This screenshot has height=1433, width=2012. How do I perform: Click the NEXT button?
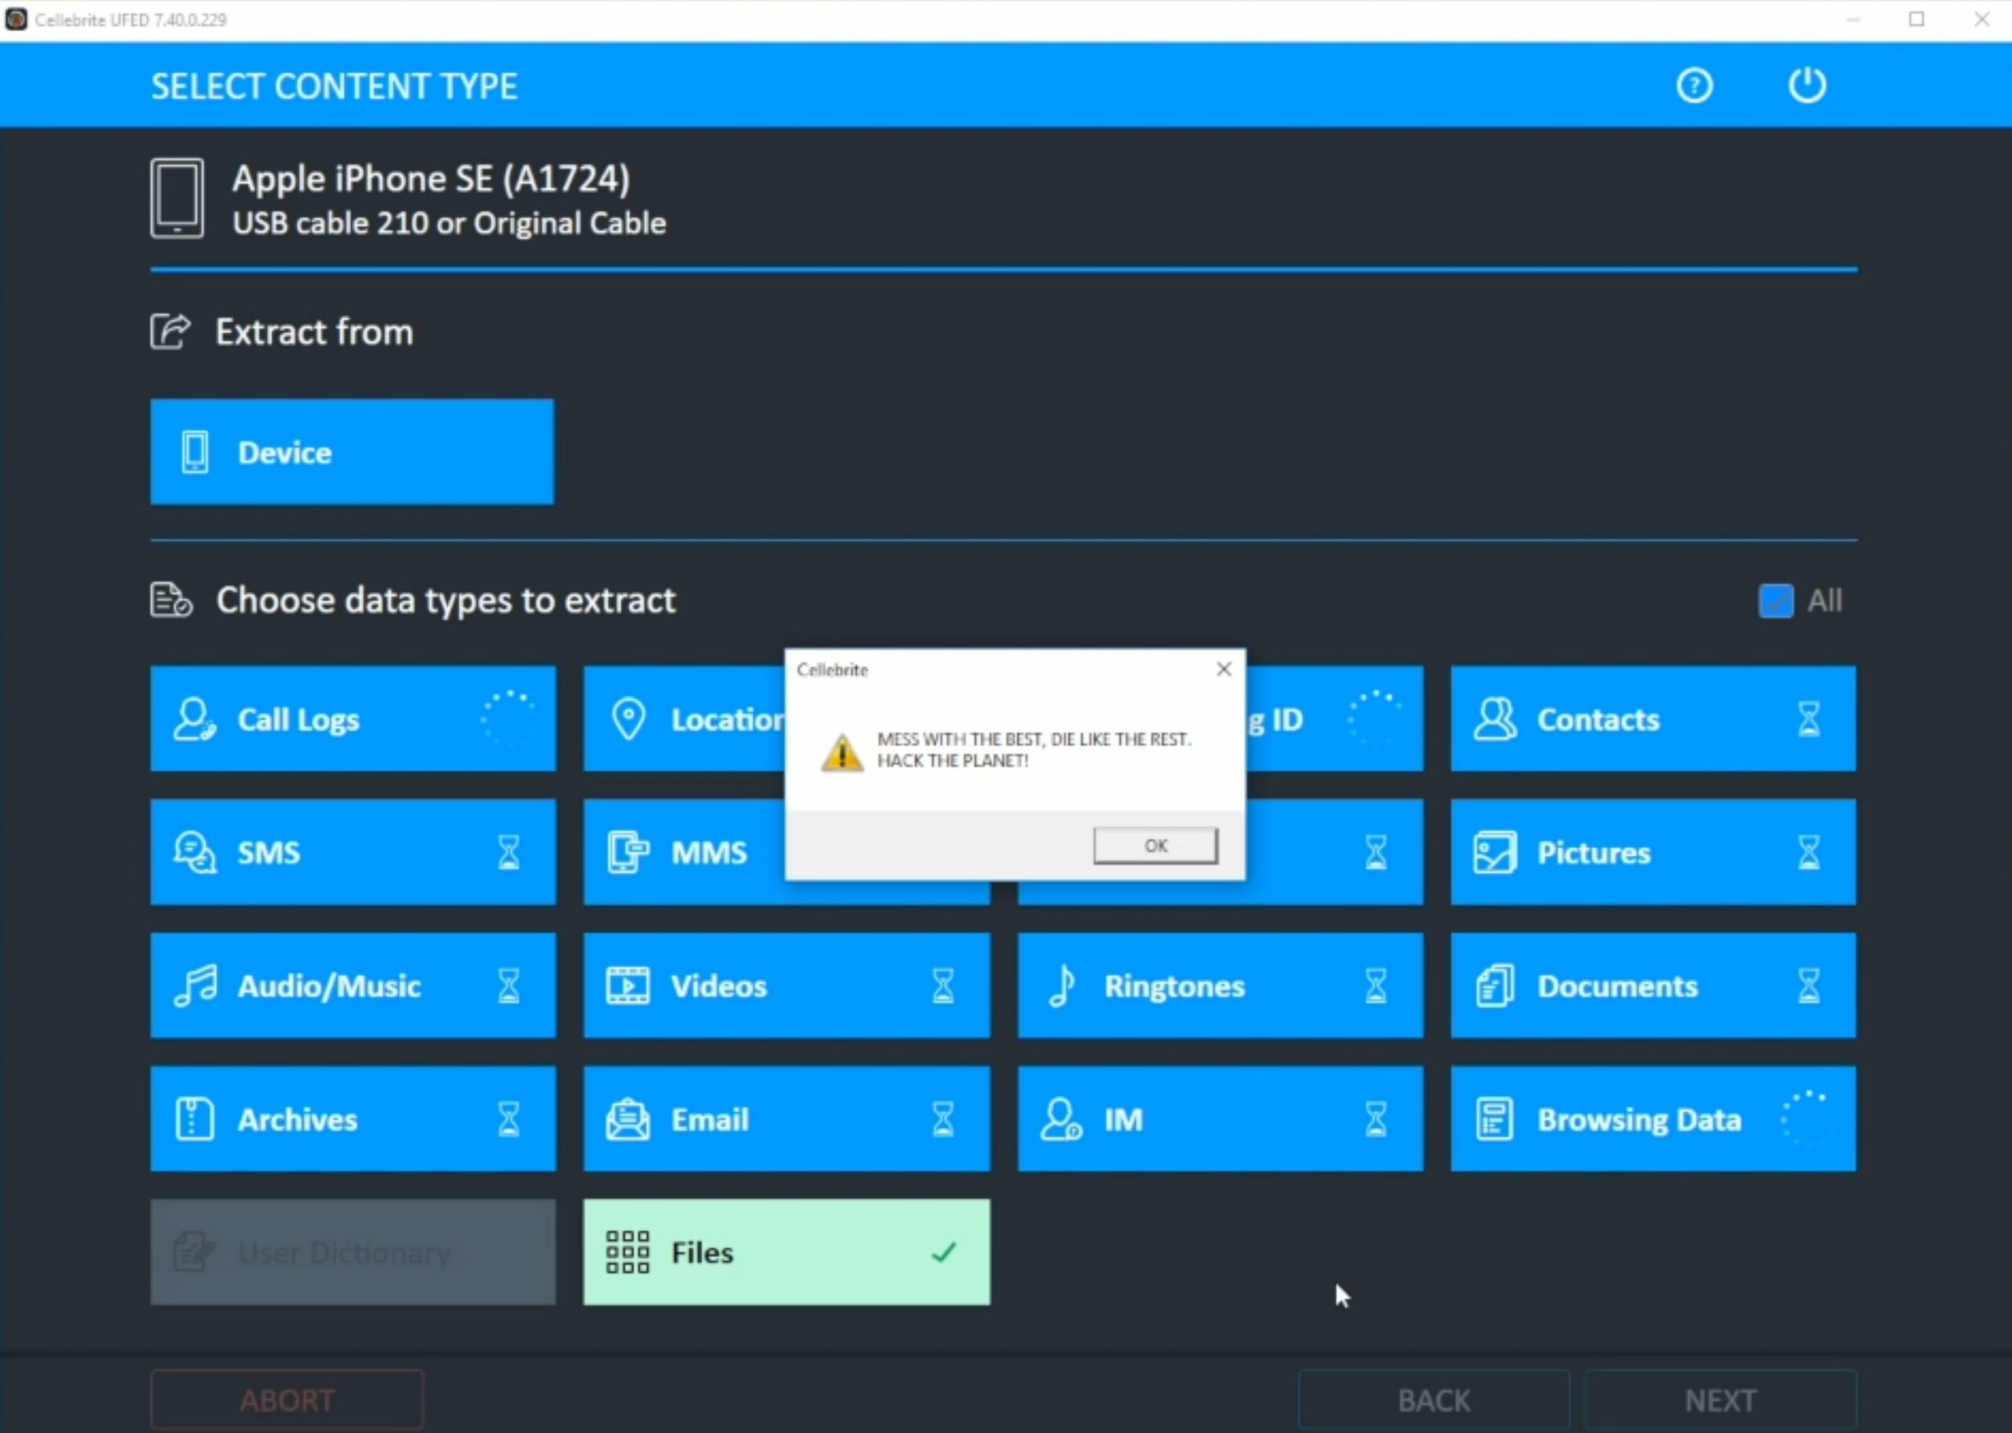[x=1719, y=1399]
